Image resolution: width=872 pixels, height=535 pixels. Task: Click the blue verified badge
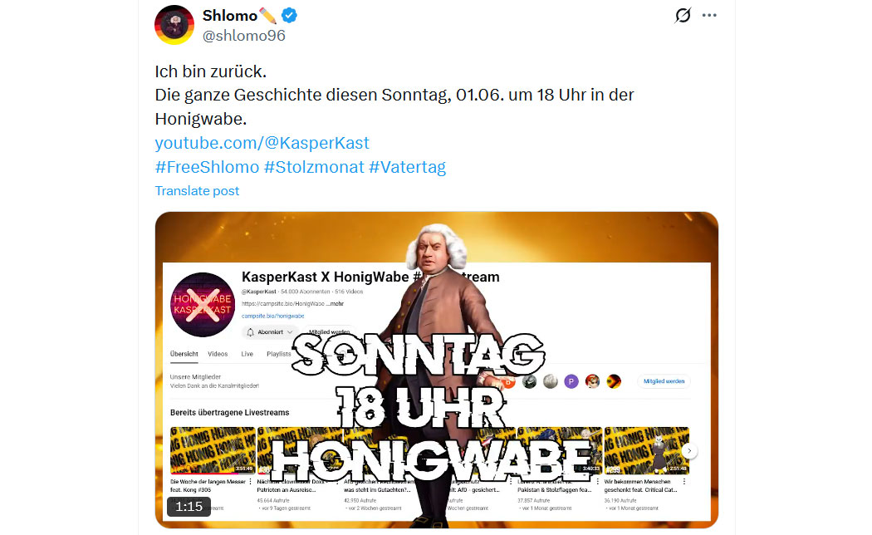click(289, 16)
